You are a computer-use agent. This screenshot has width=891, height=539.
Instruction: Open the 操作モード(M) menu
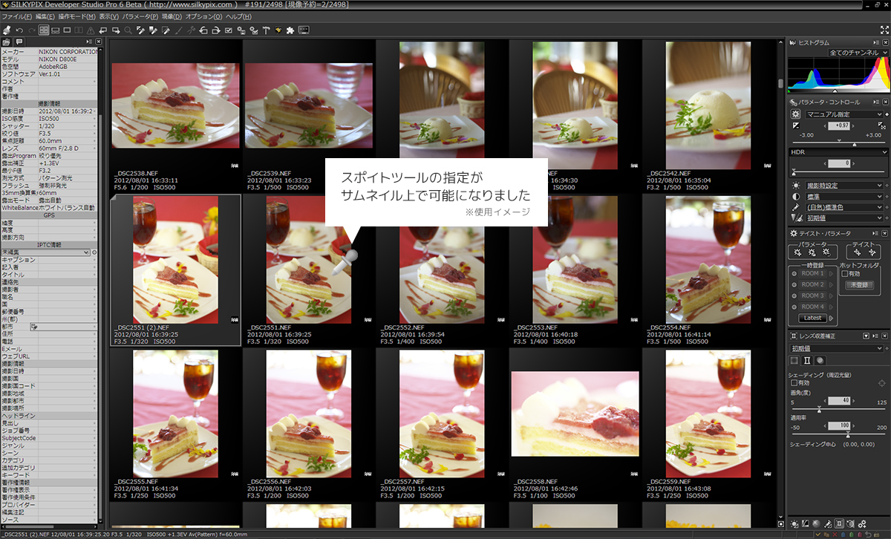point(76,16)
